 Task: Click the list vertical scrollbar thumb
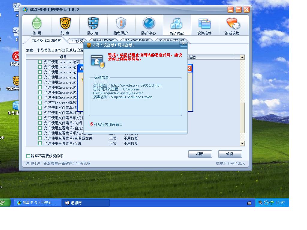coord(242,118)
